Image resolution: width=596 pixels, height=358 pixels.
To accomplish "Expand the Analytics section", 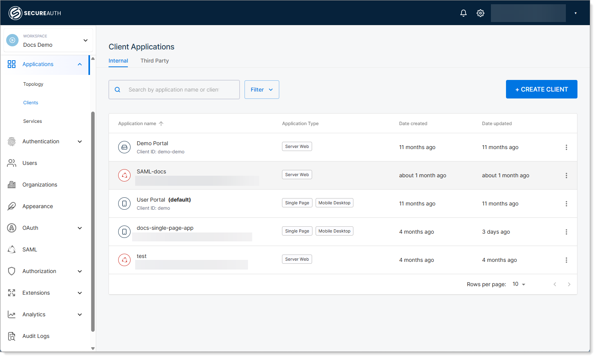I will tap(80, 314).
